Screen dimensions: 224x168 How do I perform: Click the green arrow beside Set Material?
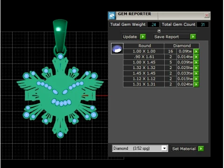[201, 148]
